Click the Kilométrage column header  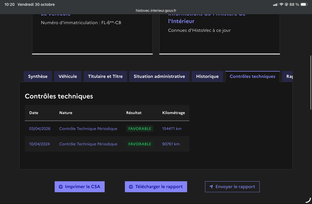174,113
